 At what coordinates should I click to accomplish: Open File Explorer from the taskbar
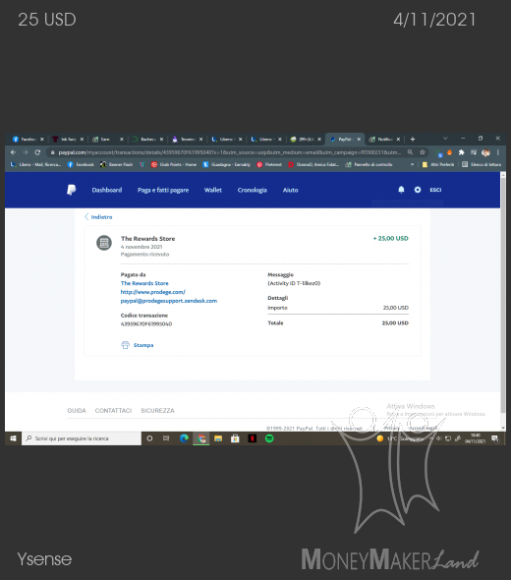(218, 438)
